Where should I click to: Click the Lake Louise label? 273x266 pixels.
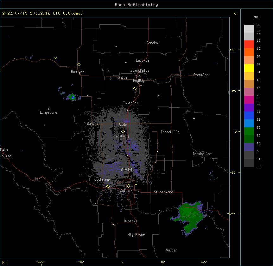pos(6,153)
